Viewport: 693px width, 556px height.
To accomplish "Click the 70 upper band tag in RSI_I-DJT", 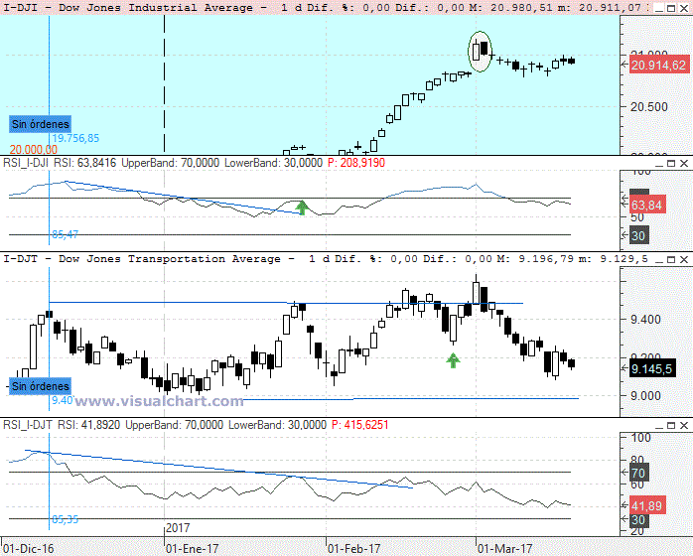I will click(638, 474).
